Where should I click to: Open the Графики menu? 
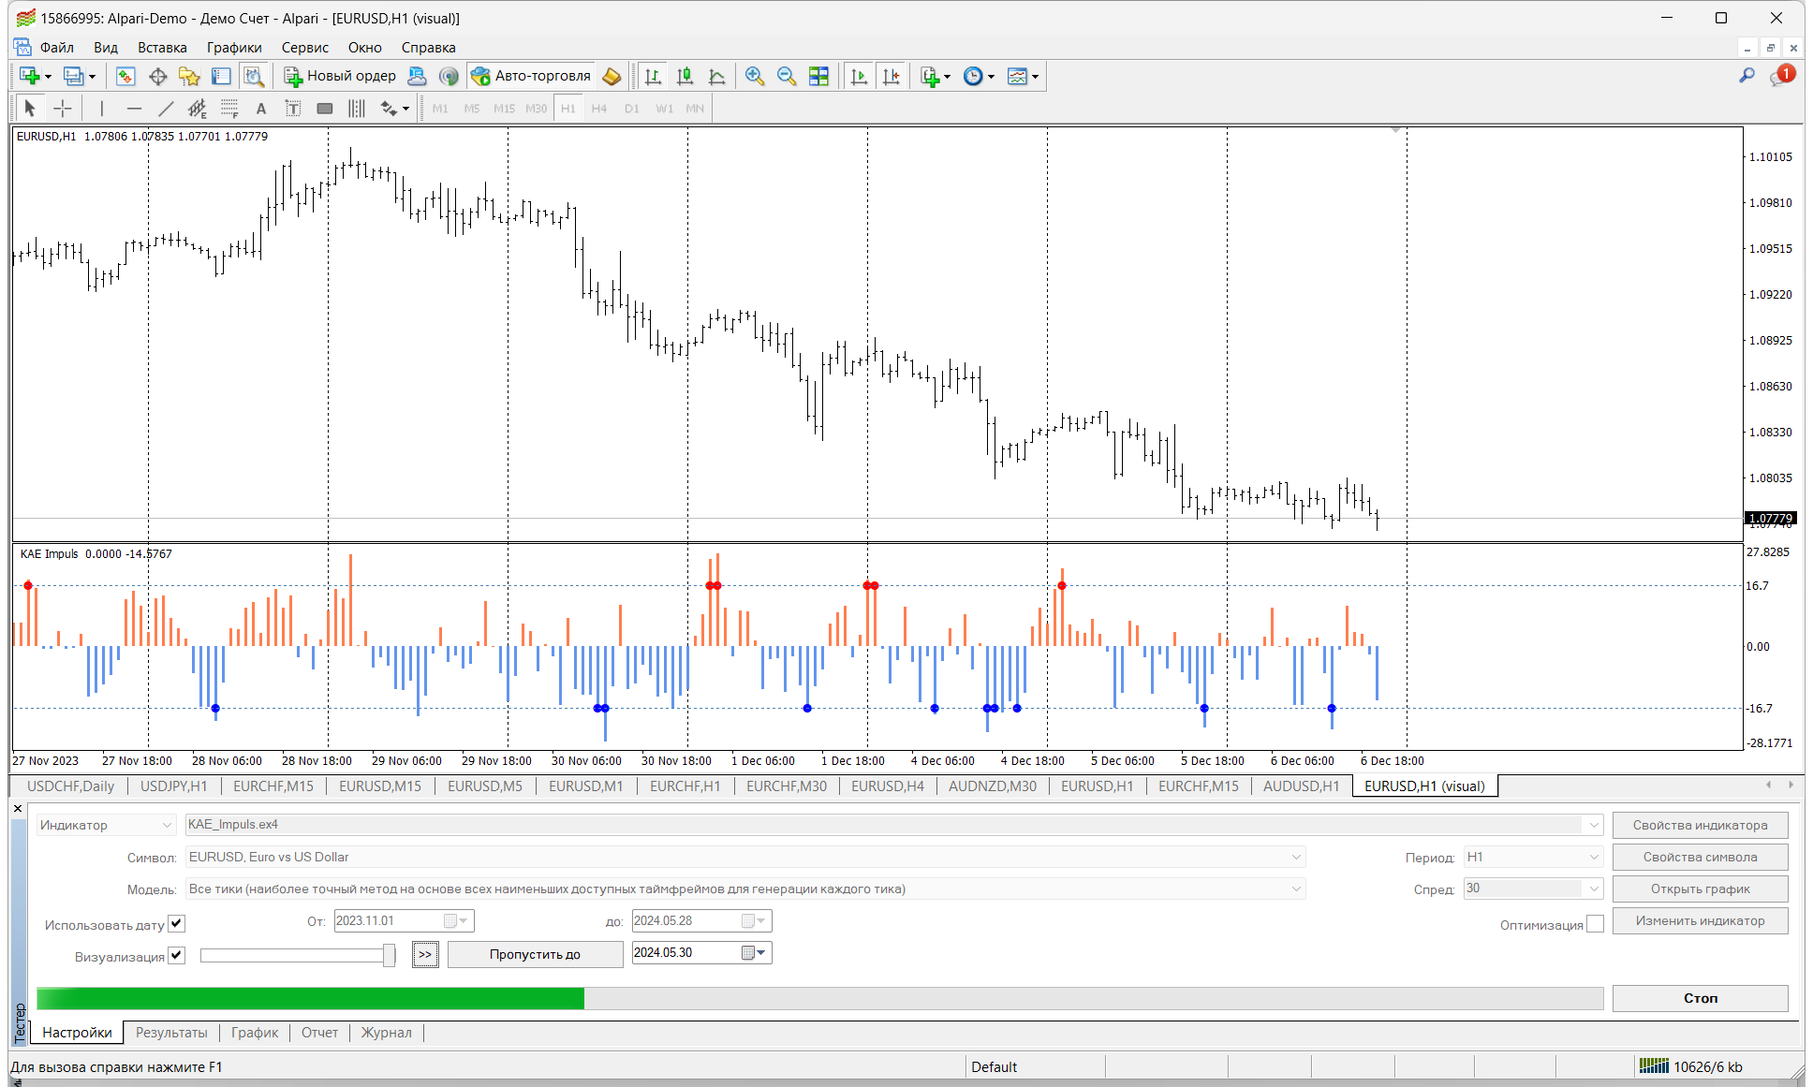pos(234,48)
